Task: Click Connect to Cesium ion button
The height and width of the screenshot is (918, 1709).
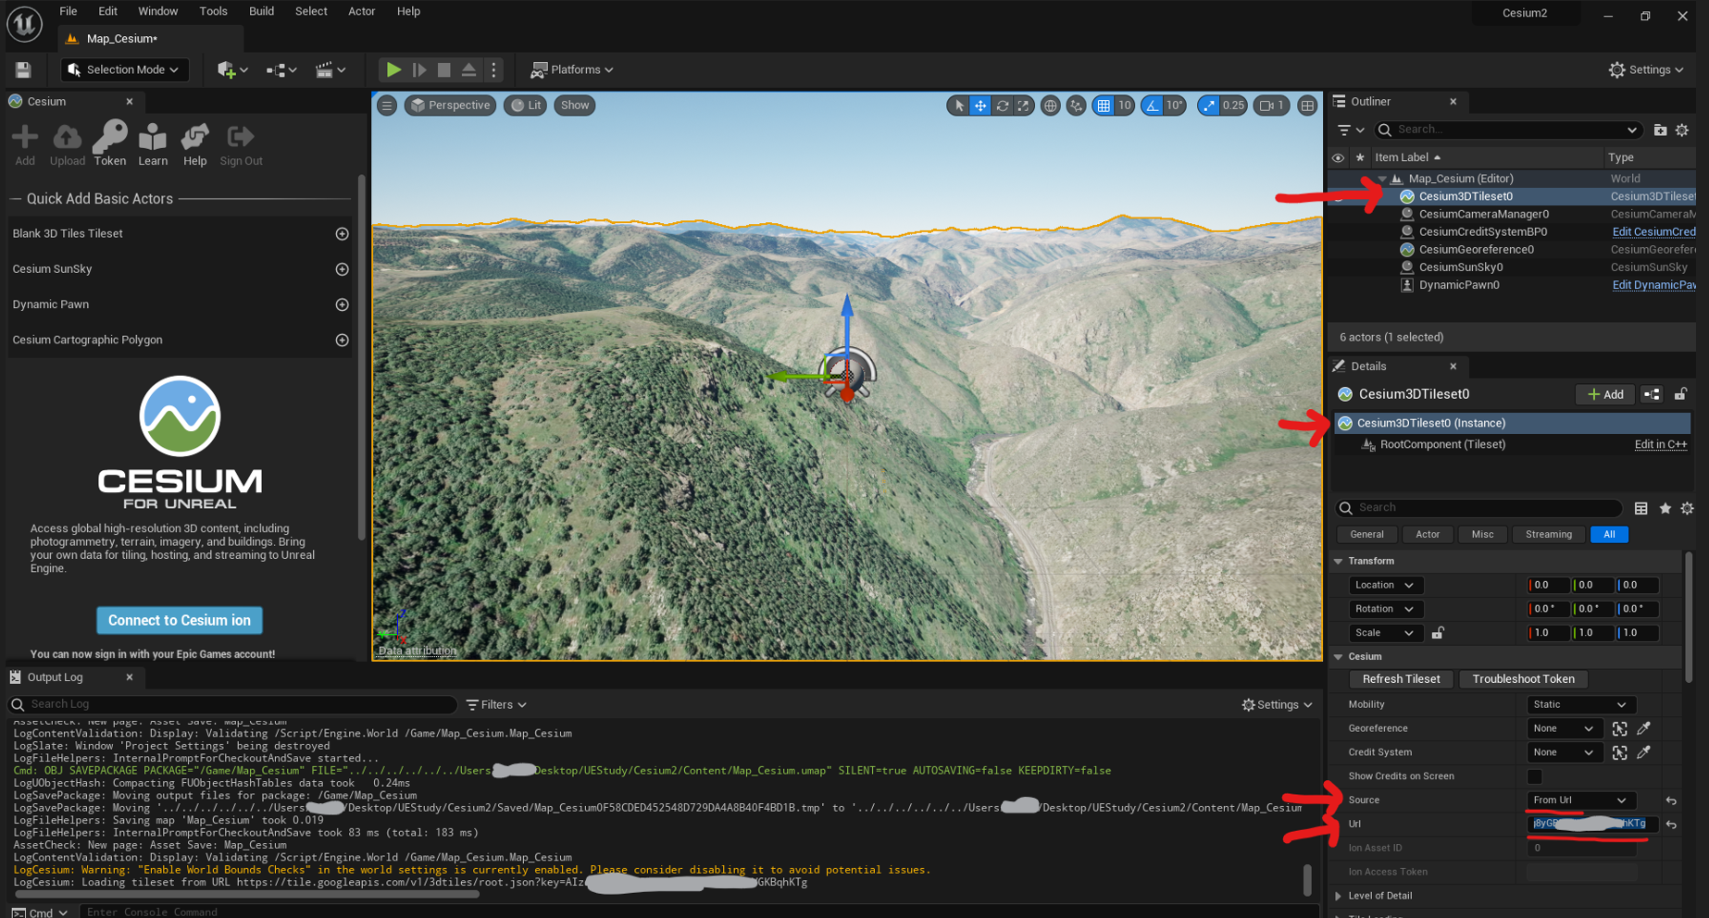Action: pos(179,620)
